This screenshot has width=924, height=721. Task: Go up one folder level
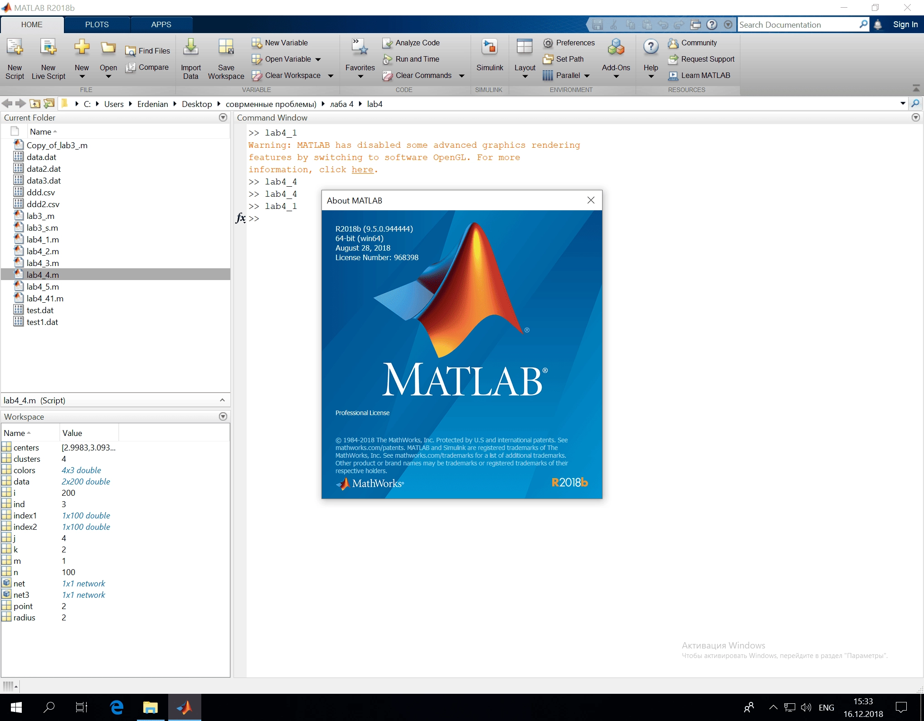point(35,104)
